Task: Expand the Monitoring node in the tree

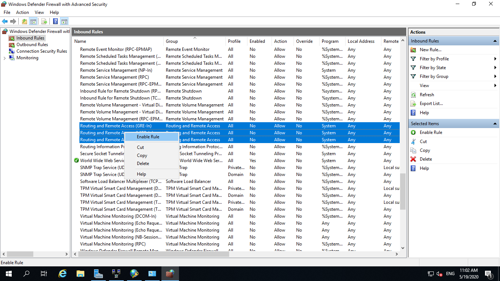Action: (4, 58)
